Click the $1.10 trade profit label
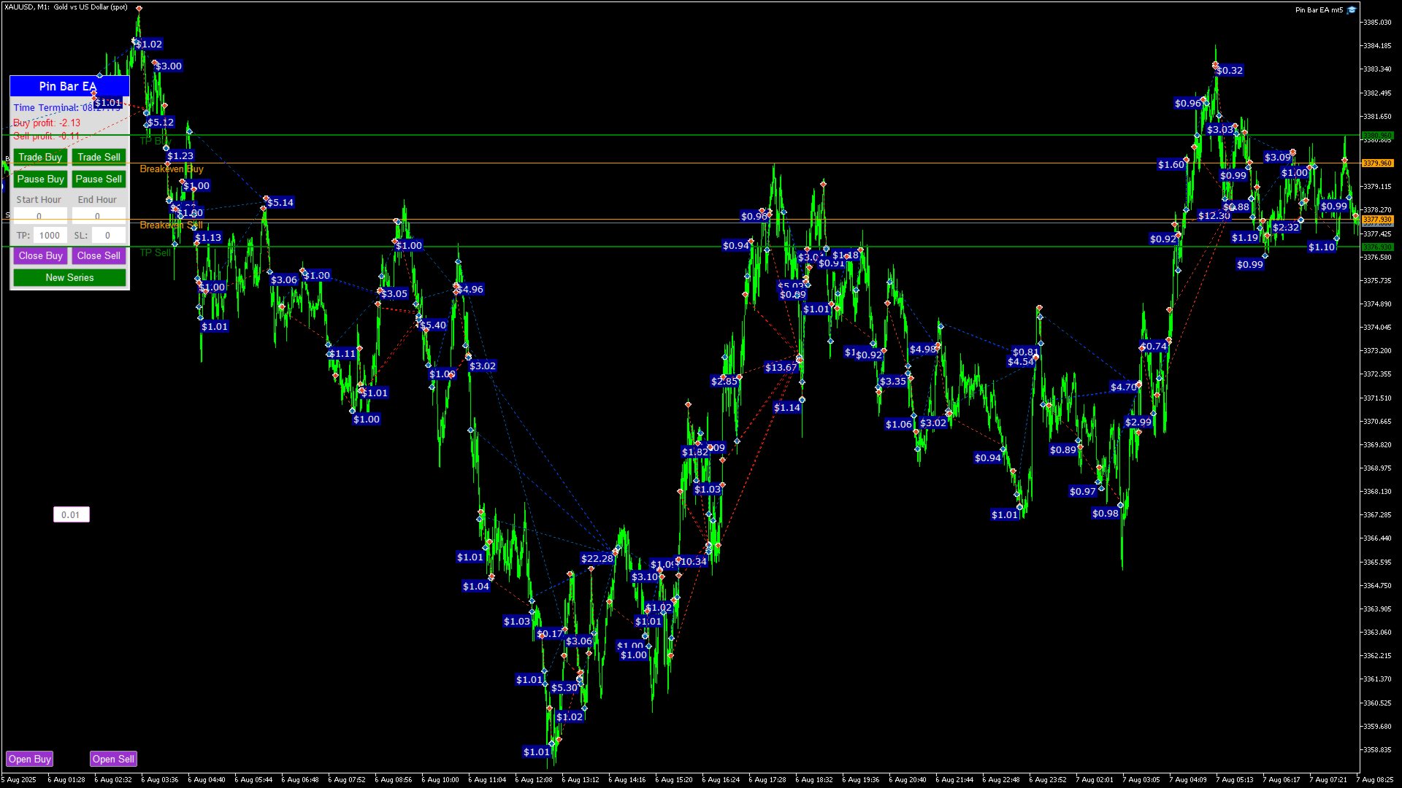The width and height of the screenshot is (1402, 788). click(1322, 247)
